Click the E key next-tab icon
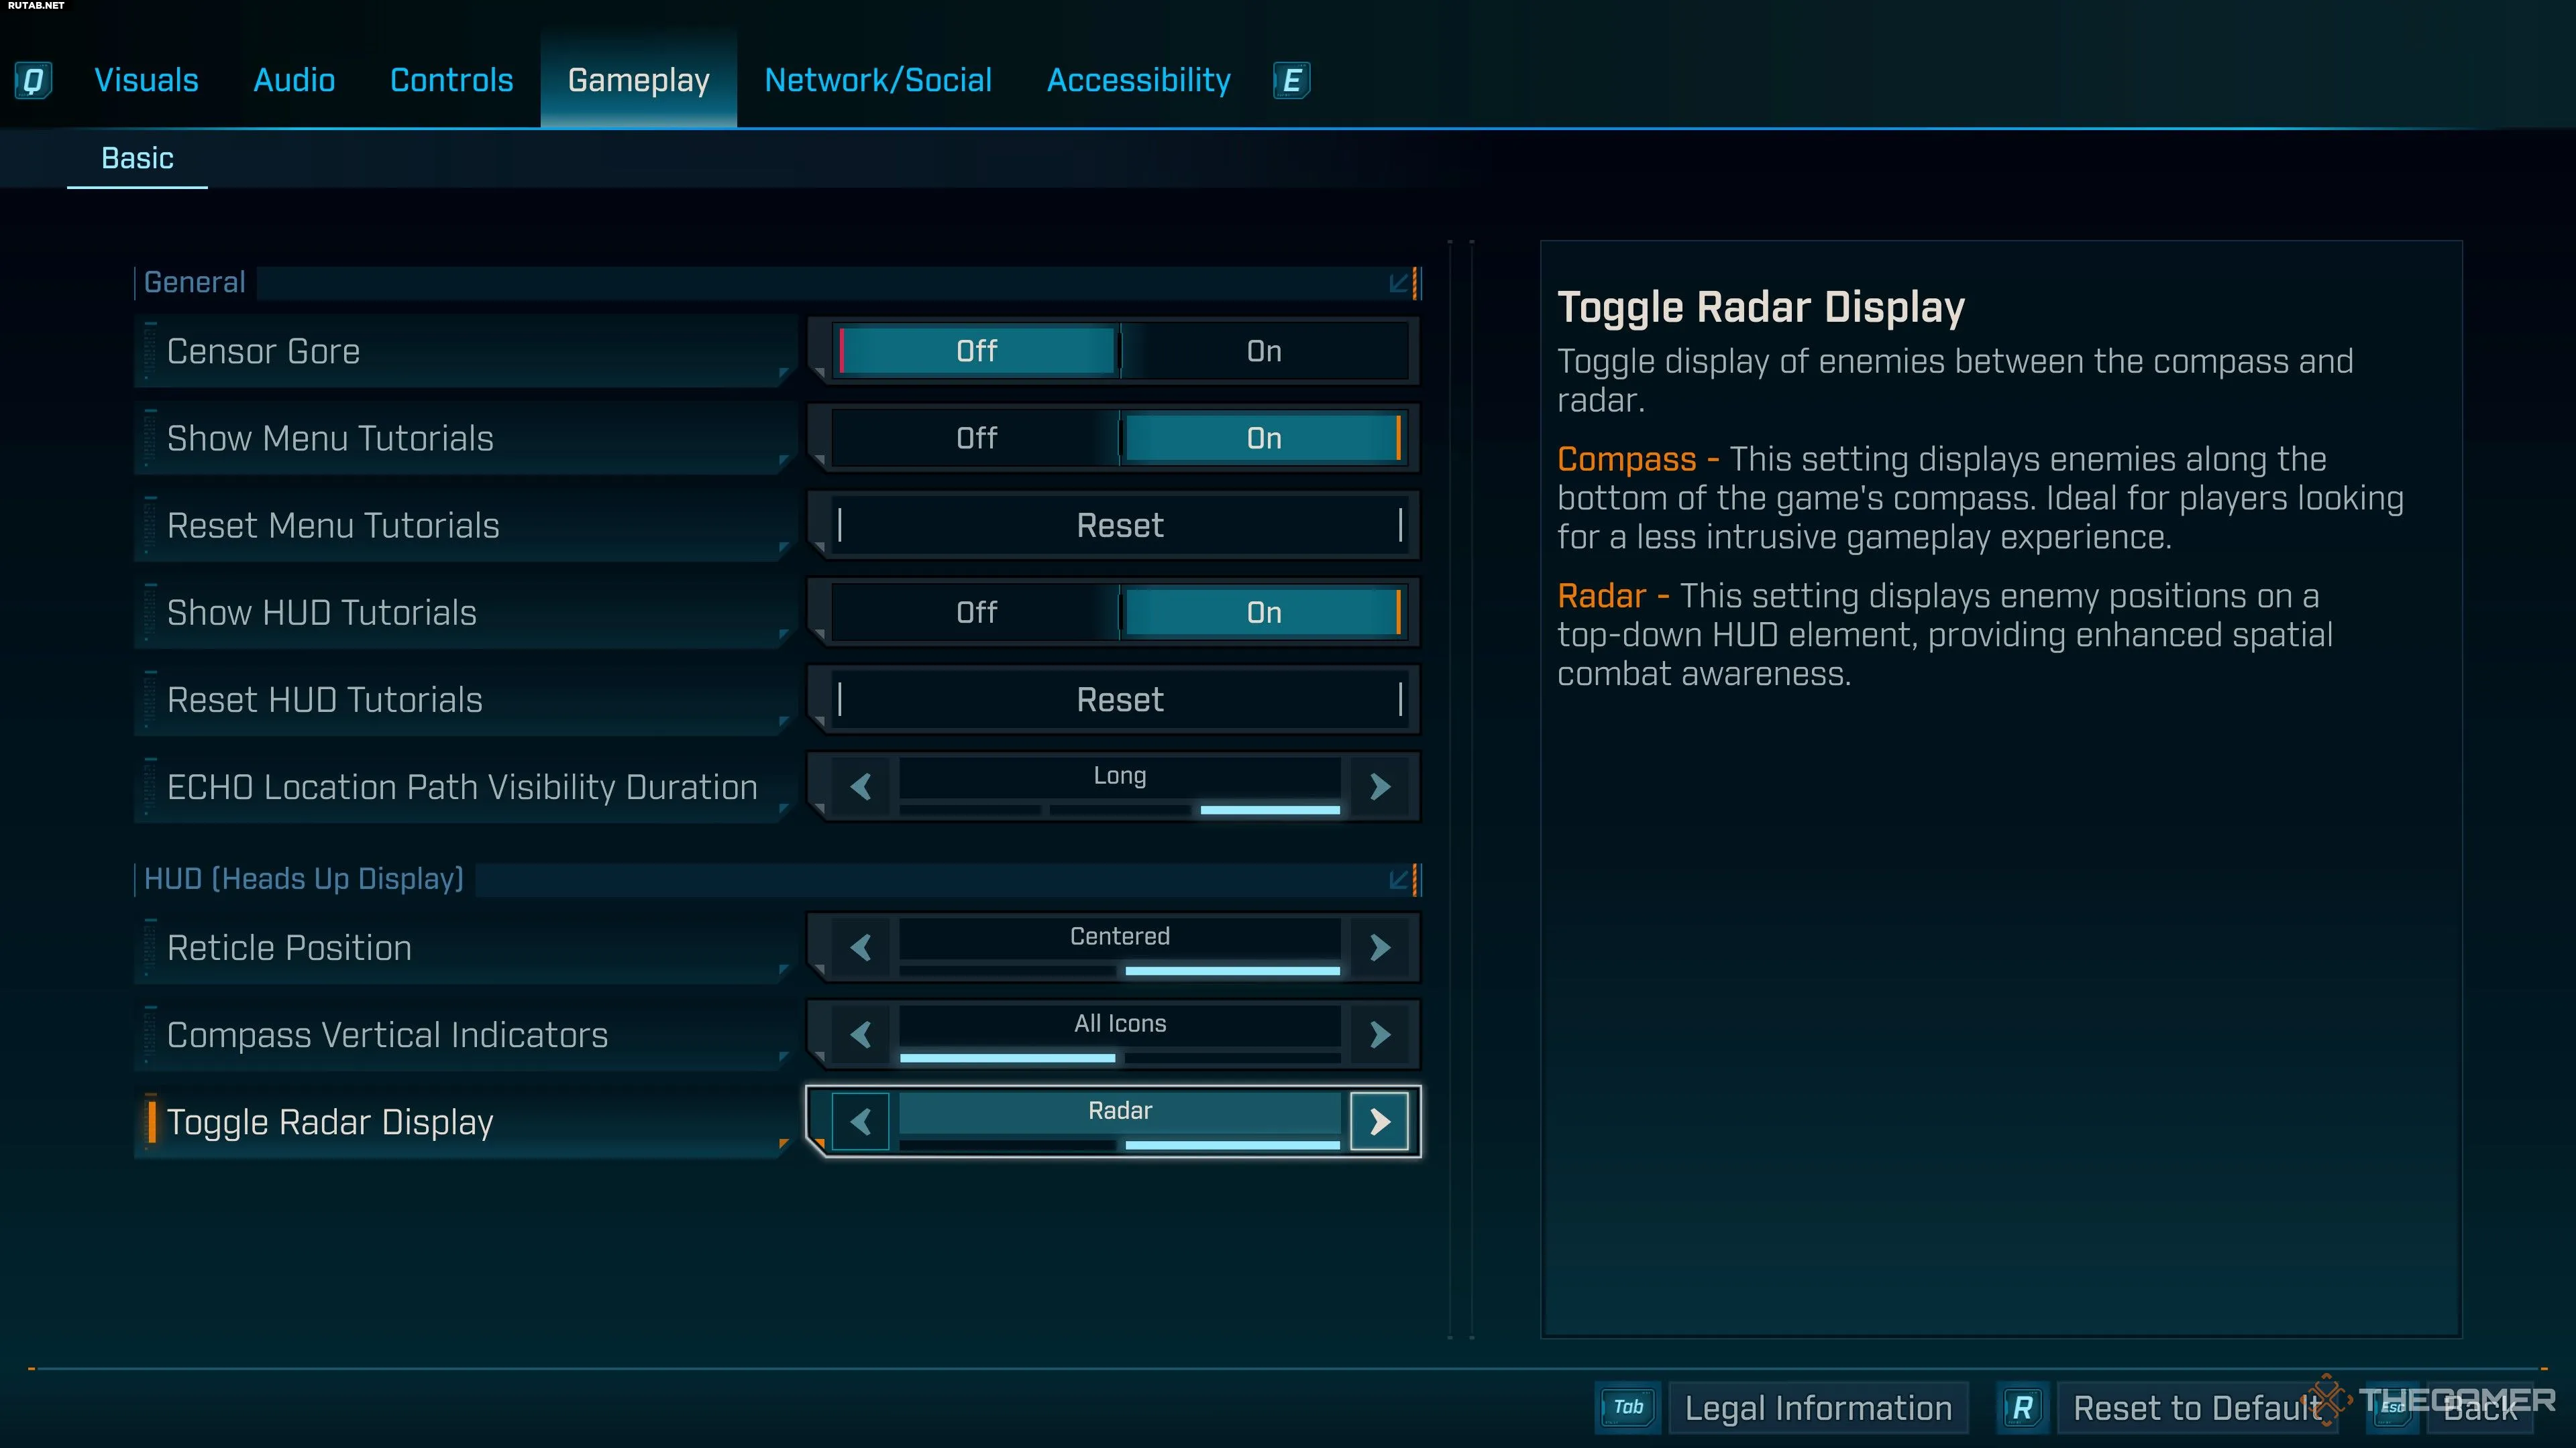The height and width of the screenshot is (1448, 2576). point(1291,80)
